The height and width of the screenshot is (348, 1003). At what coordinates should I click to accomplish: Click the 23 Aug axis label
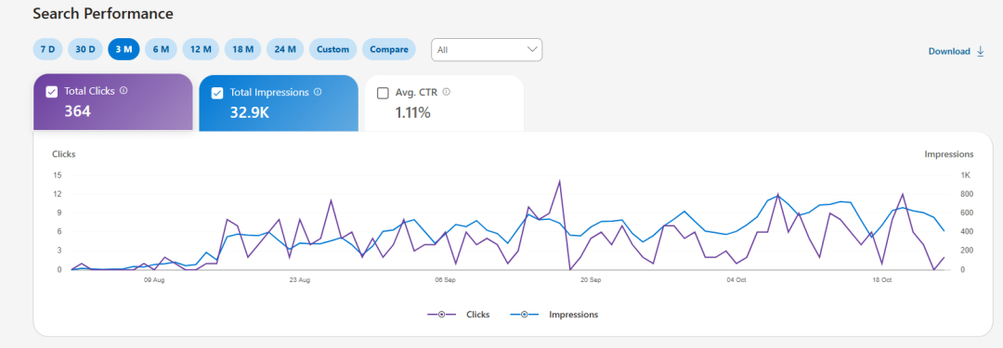point(299,280)
